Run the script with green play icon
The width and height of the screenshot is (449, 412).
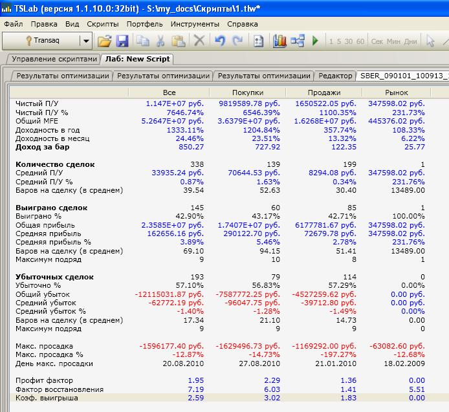(x=315, y=41)
